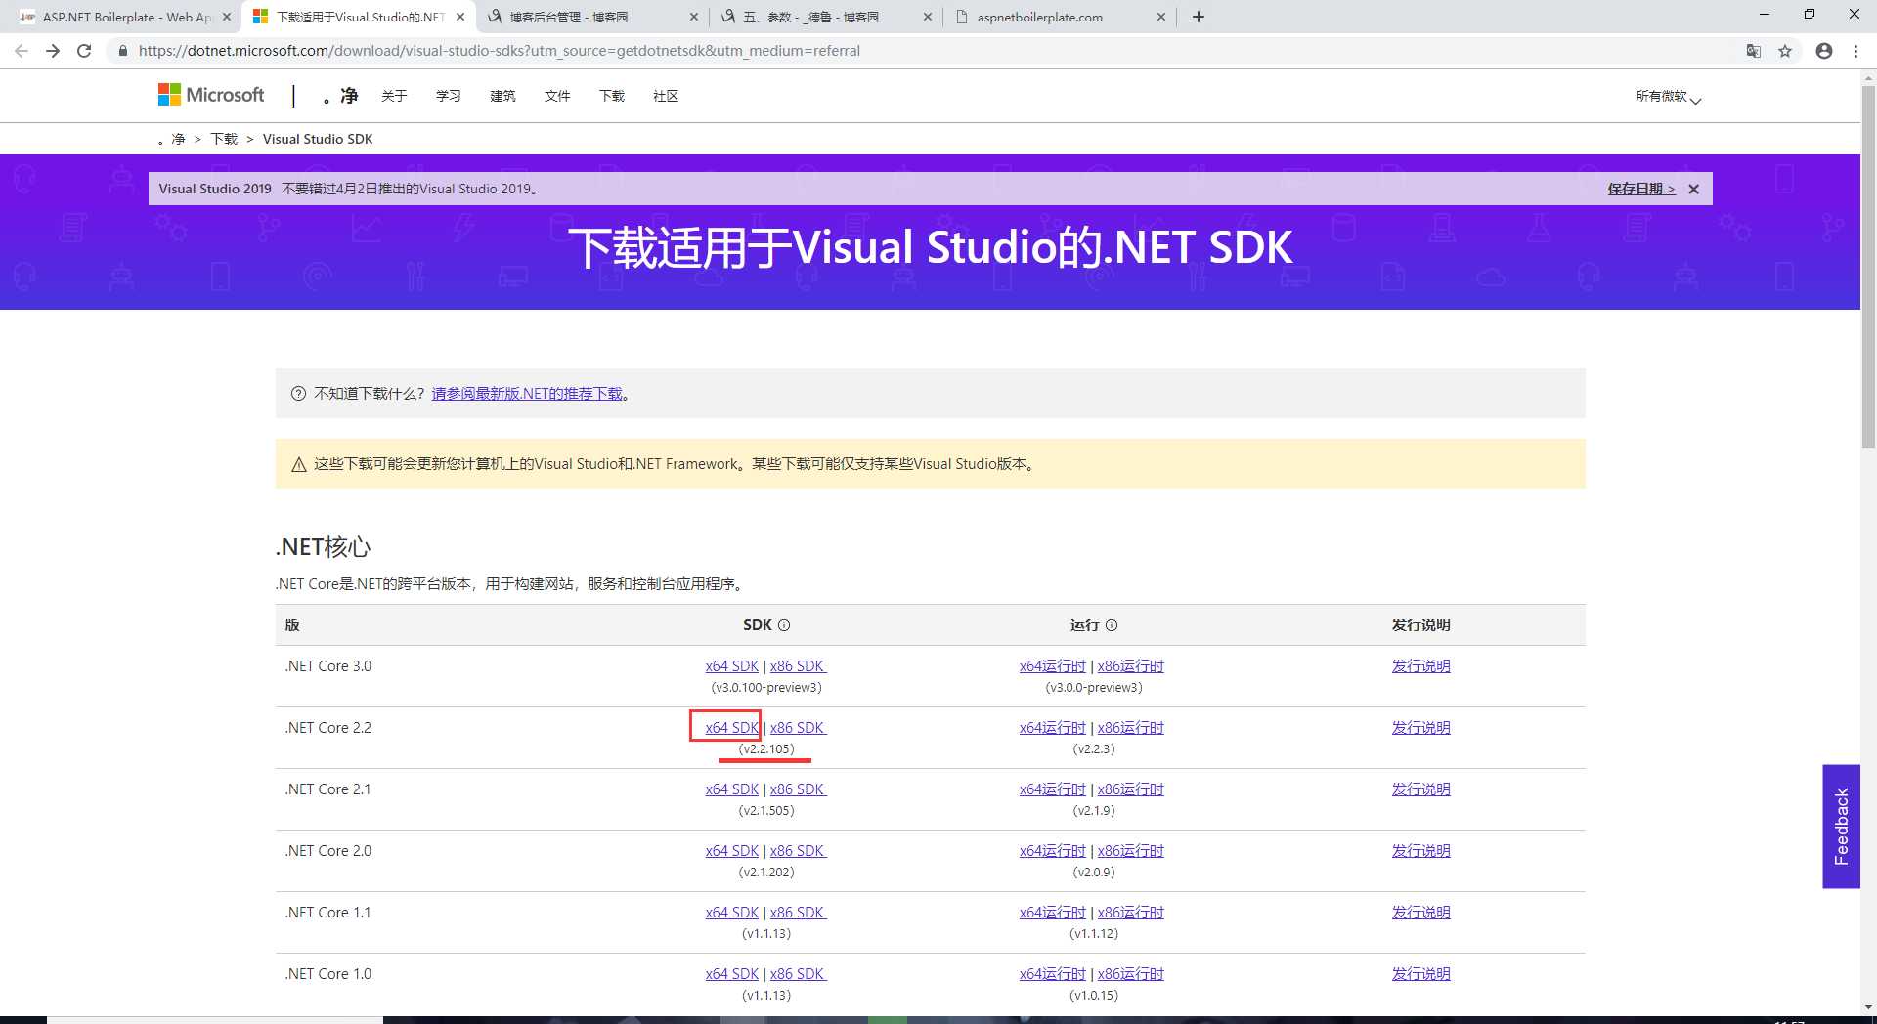Click the page vertical scrollbar thumb
Viewport: 1877px width, 1024px height.
click(x=1868, y=266)
